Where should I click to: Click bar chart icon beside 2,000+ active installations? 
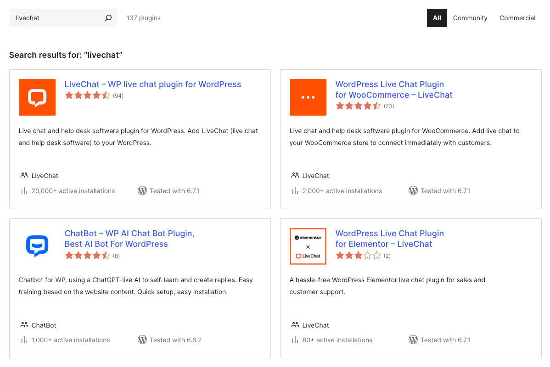pyautogui.click(x=295, y=191)
